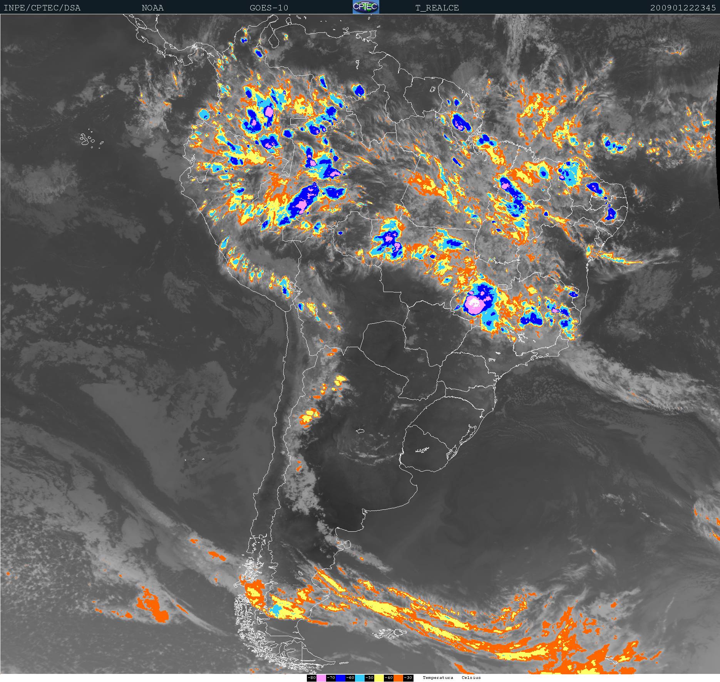
Task: Click the -70 legend value
Action: (331, 678)
